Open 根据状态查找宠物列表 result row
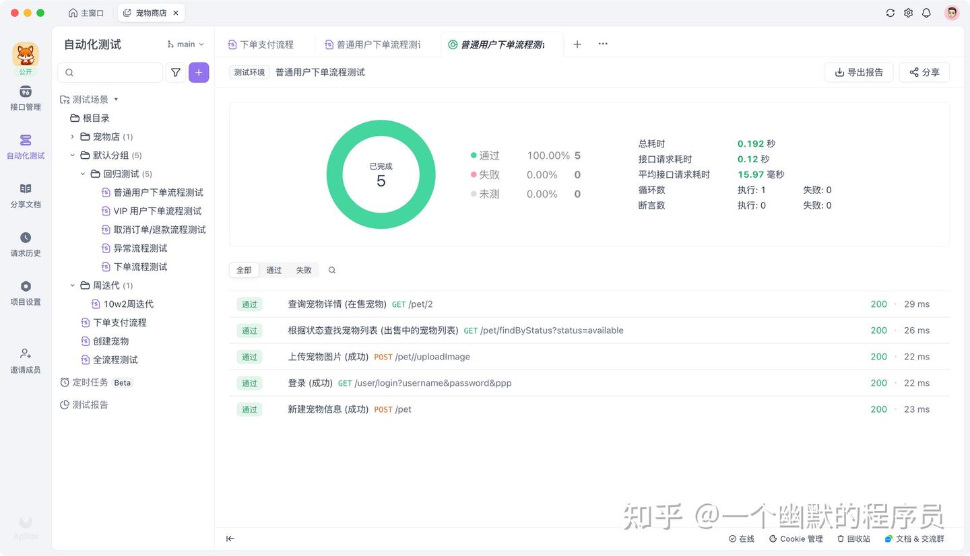The width and height of the screenshot is (970, 556). (x=589, y=331)
